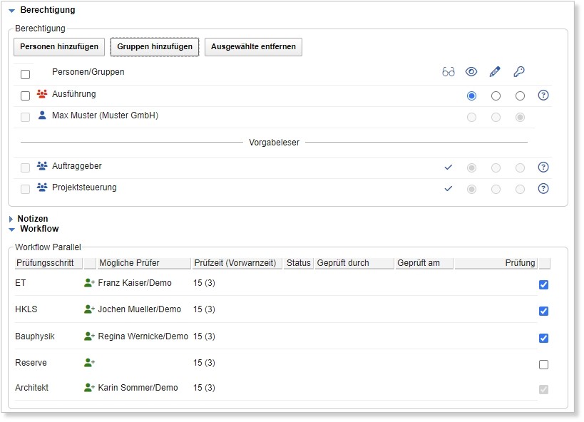Click add-person icon in ET row
This screenshot has width=584, height=422.
[89, 283]
